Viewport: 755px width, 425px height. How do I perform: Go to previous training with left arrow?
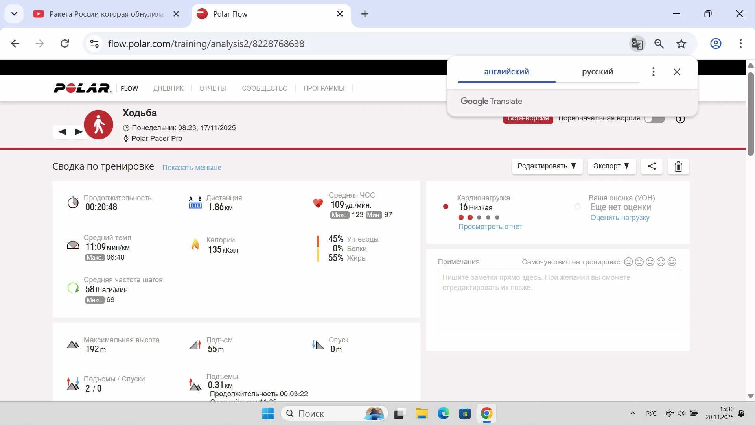click(62, 132)
